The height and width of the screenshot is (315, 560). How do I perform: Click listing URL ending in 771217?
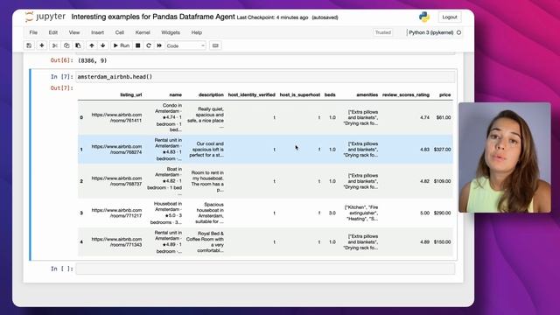click(x=116, y=213)
